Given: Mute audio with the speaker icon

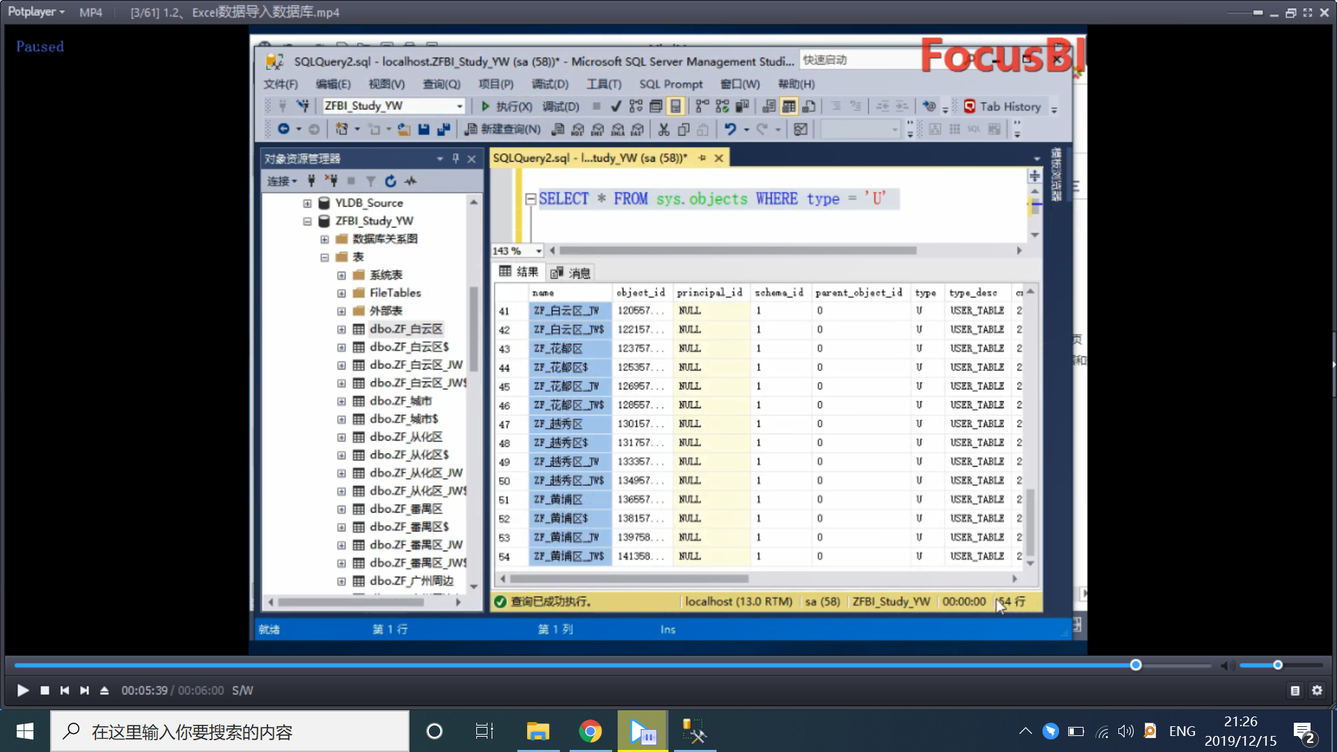Looking at the screenshot, I should [x=1227, y=666].
